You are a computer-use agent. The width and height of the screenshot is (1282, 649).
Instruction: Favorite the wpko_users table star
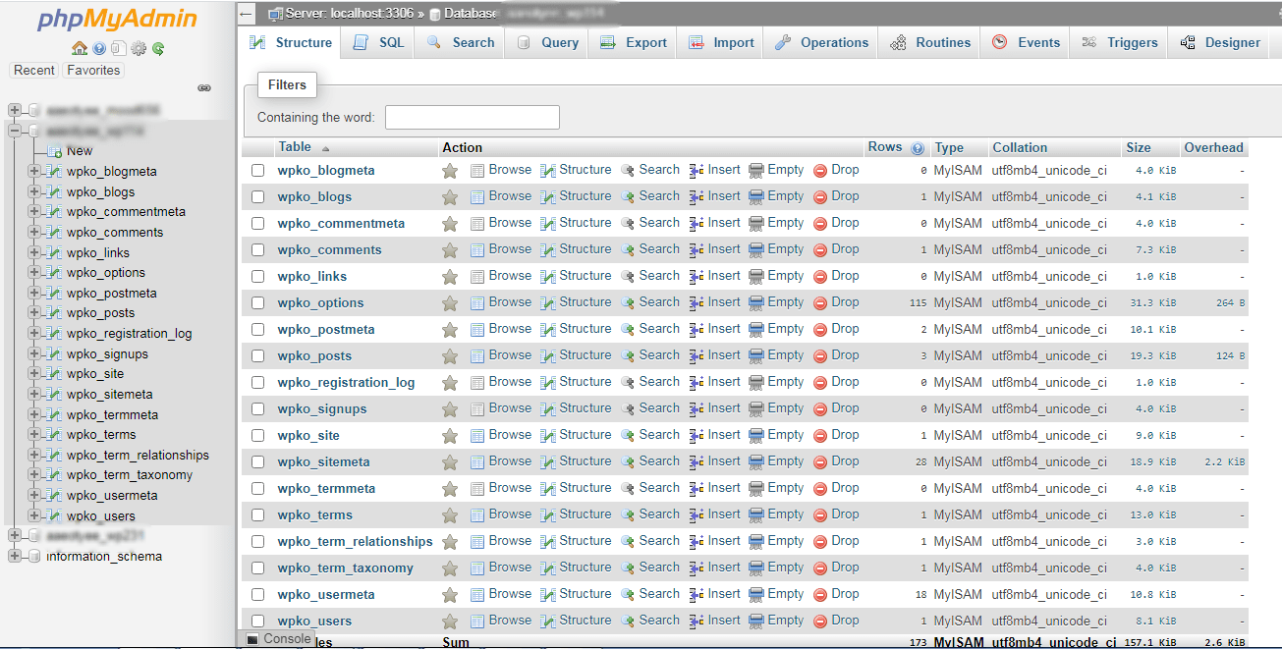(450, 620)
